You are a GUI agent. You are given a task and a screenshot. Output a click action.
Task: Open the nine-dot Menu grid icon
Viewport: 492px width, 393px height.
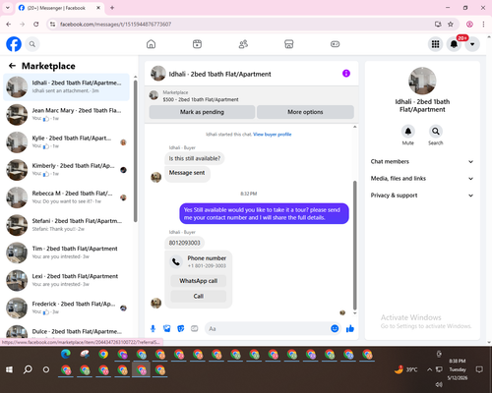(x=435, y=44)
